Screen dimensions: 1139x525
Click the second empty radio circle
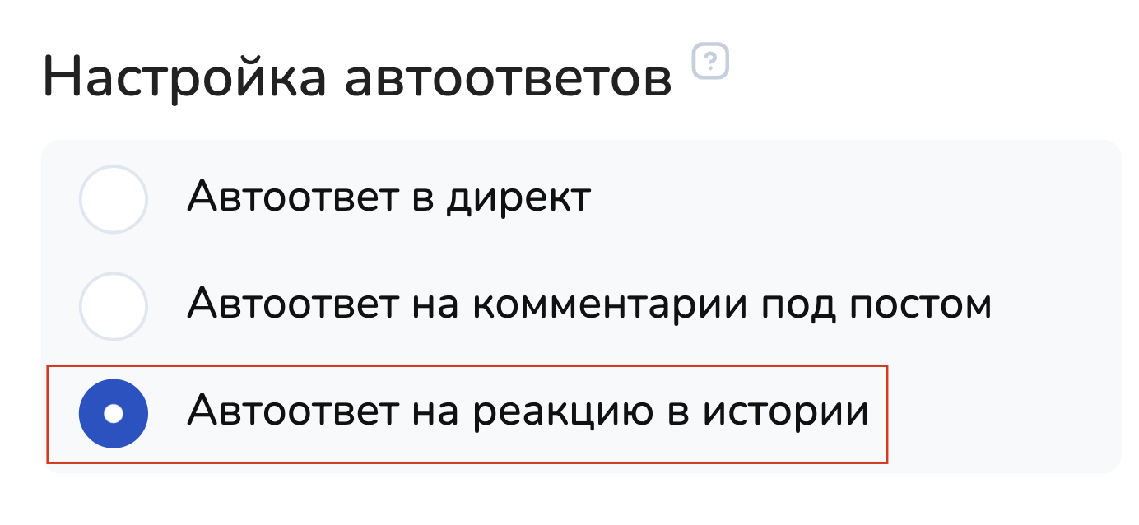tap(114, 306)
